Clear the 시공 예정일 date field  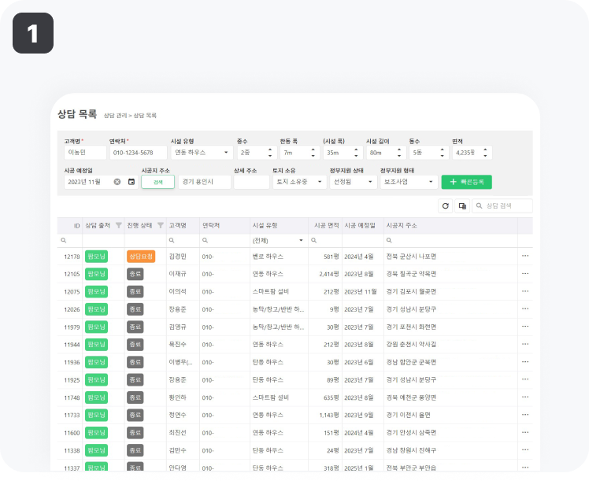click(x=117, y=182)
